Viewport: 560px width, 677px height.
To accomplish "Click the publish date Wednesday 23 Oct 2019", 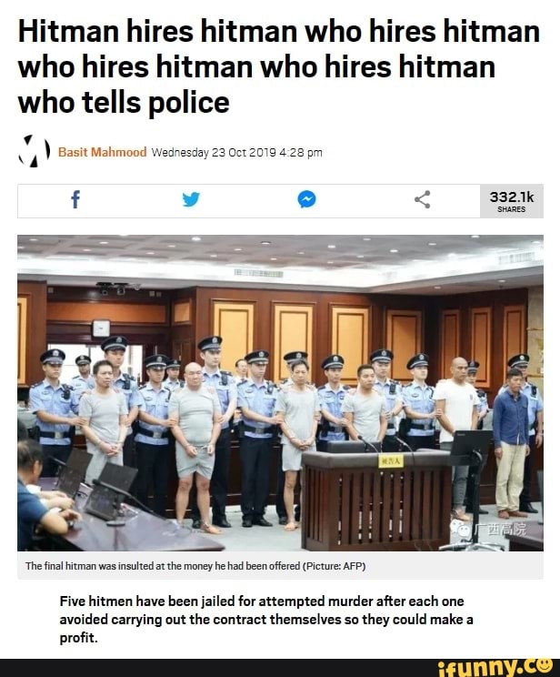I will [237, 153].
